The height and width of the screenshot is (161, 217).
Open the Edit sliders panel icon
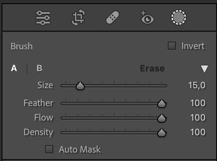click(x=43, y=18)
